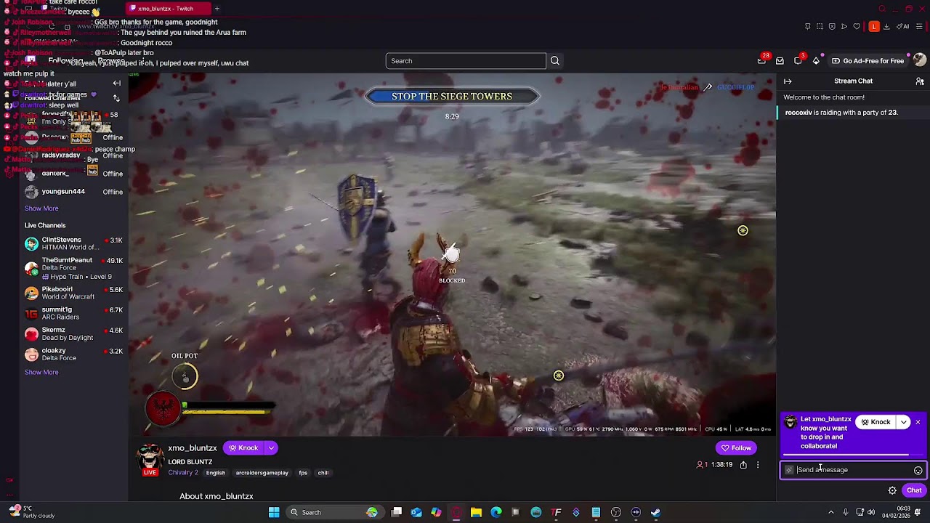Open Skermz Dead by Daylight channel

pos(73,333)
